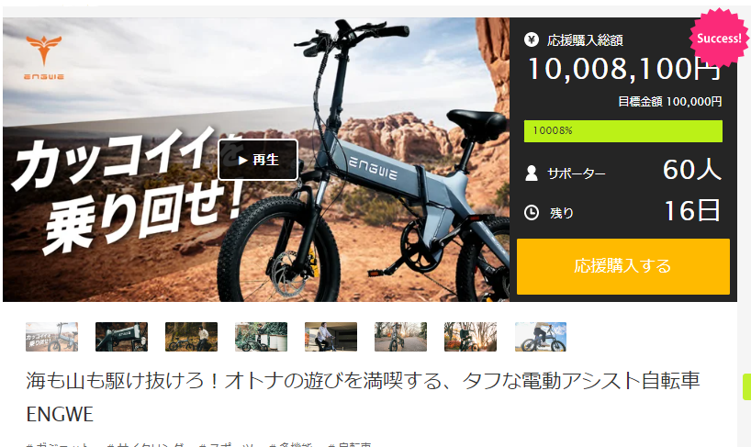Click the green 10008% progress bar
The image size is (751, 447).
coord(623,131)
